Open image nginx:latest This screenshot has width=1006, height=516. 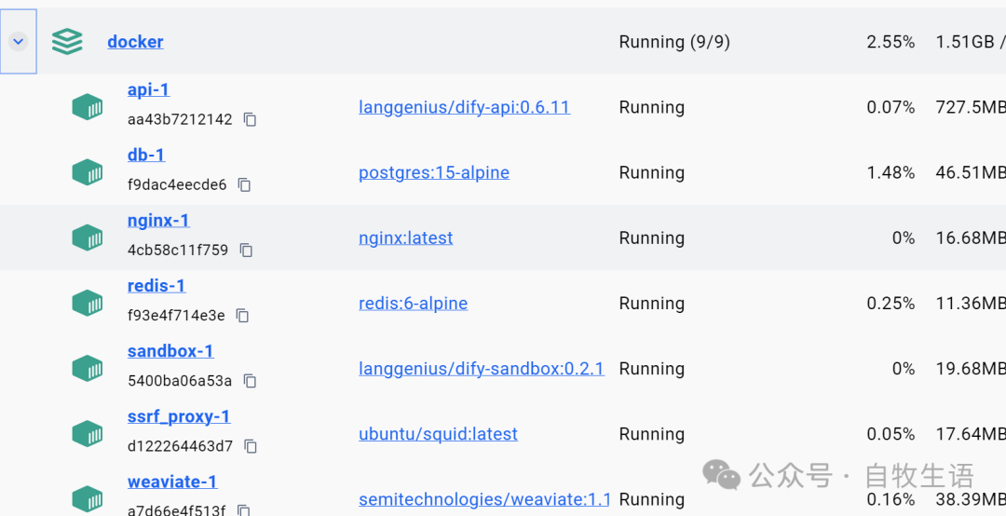tap(405, 238)
